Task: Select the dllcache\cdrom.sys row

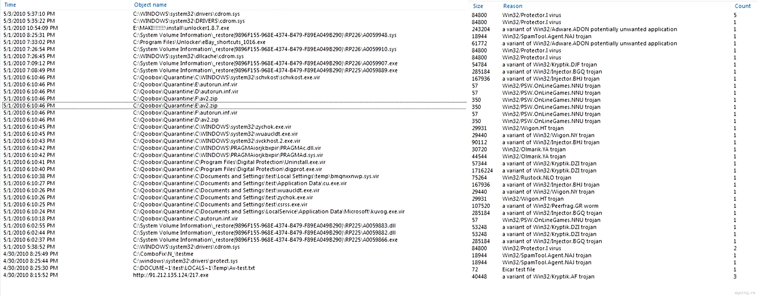Action: pyautogui.click(x=234, y=56)
